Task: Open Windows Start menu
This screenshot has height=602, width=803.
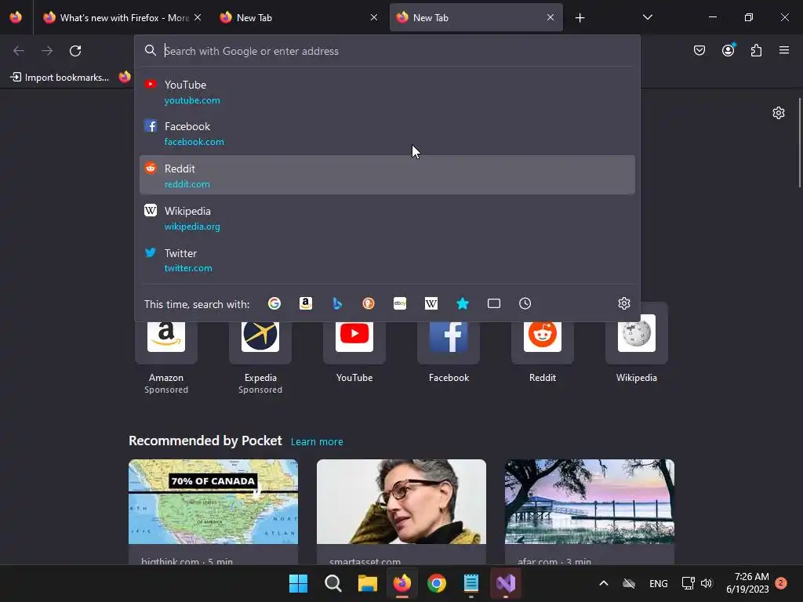Action: click(299, 583)
